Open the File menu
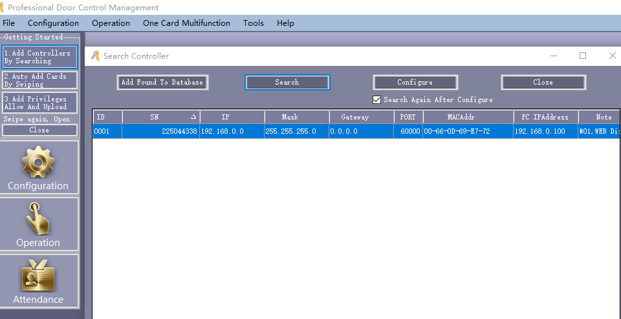 8,23
